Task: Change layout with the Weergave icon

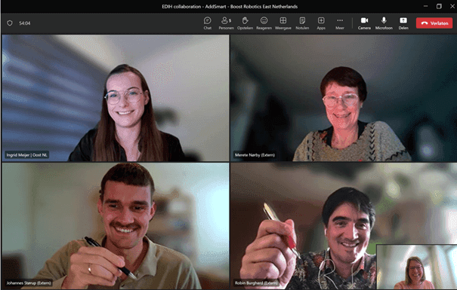Action: [x=283, y=23]
